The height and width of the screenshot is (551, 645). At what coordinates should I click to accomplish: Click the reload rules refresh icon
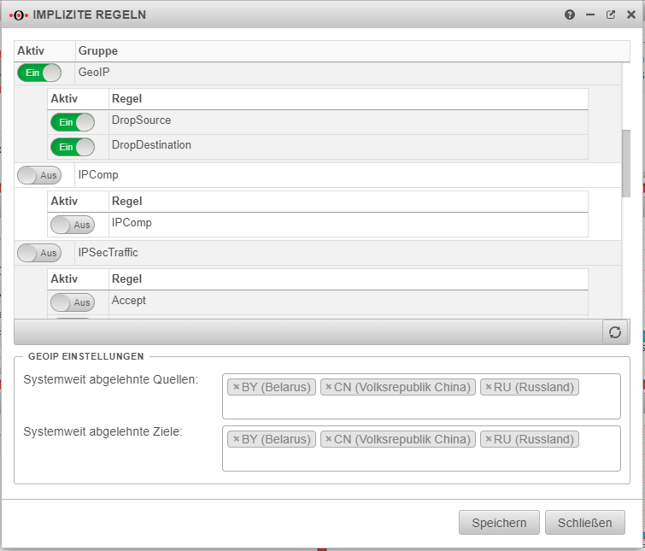615,332
